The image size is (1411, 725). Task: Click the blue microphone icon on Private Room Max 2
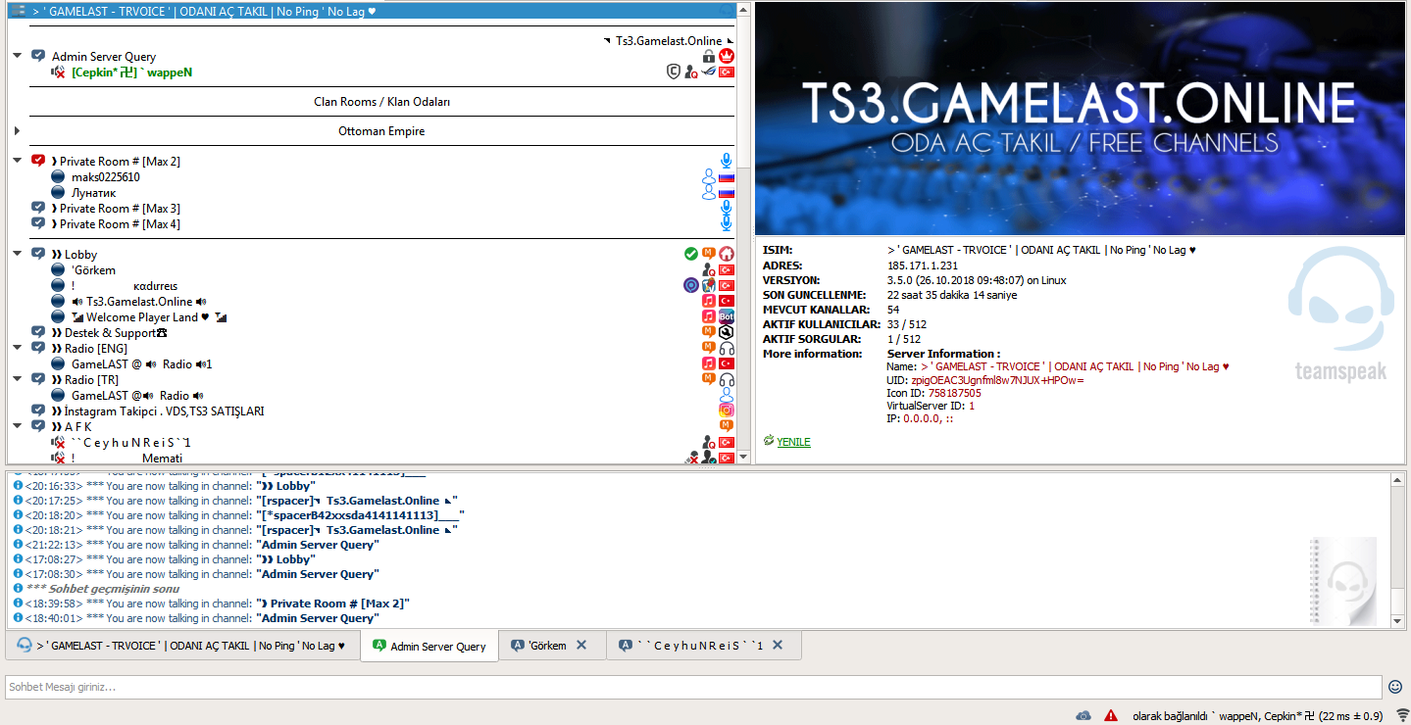point(727,161)
